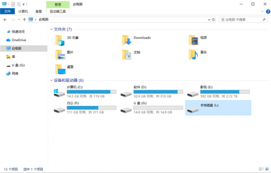Screen dimensions: 271x173
Task: Open the quick access toolbar customize dropdown
Action: pos(24,4)
